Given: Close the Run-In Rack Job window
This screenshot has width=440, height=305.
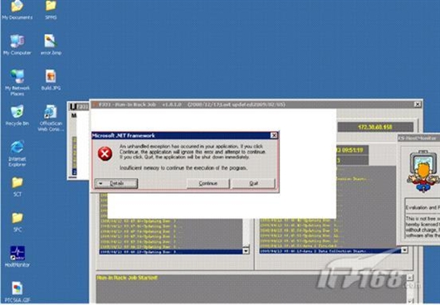Looking at the screenshot, I should [418, 104].
